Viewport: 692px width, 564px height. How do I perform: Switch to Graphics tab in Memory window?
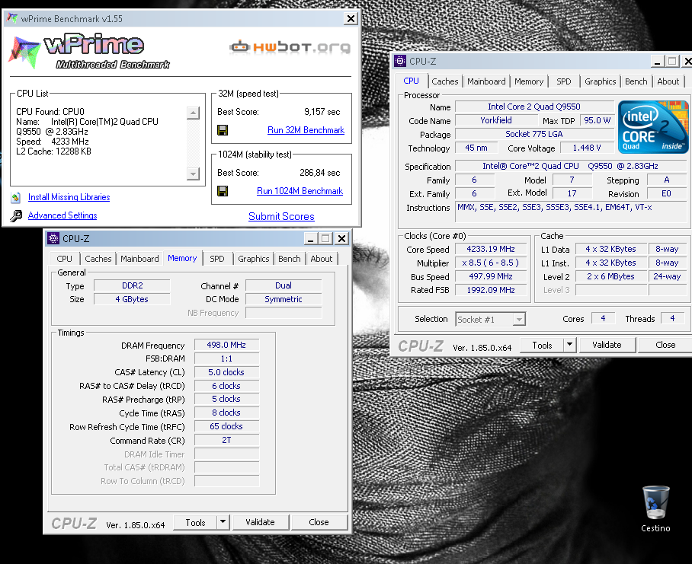[253, 259]
